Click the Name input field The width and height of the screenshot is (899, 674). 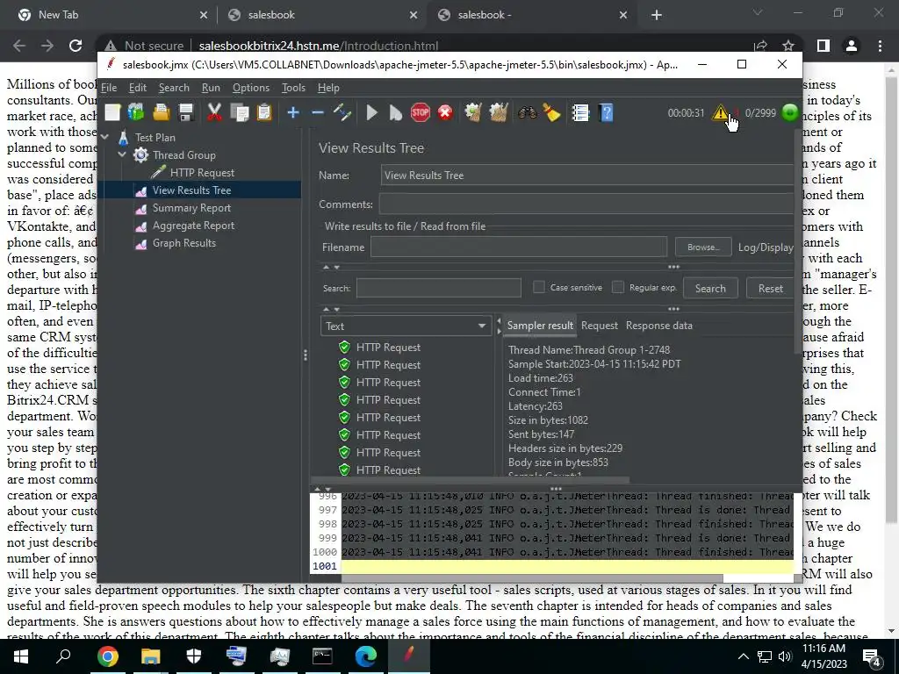click(x=587, y=176)
